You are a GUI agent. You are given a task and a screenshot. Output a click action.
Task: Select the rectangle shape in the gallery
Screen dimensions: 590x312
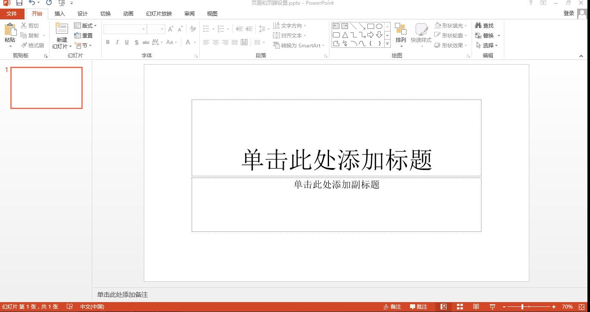(370, 26)
